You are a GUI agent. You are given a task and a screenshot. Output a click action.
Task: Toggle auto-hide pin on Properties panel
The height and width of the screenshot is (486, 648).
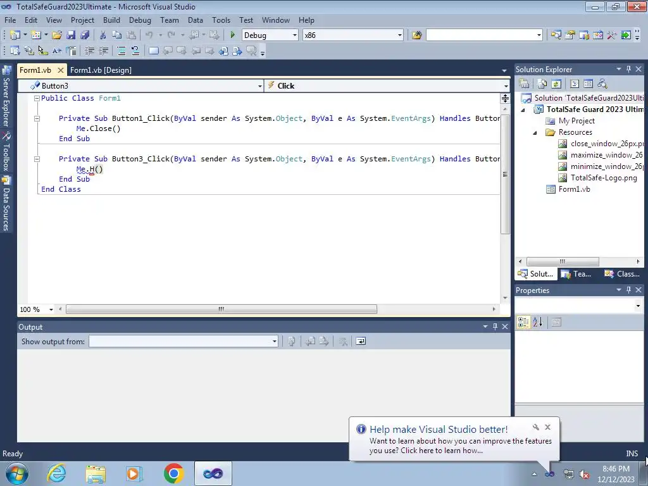pyautogui.click(x=628, y=290)
